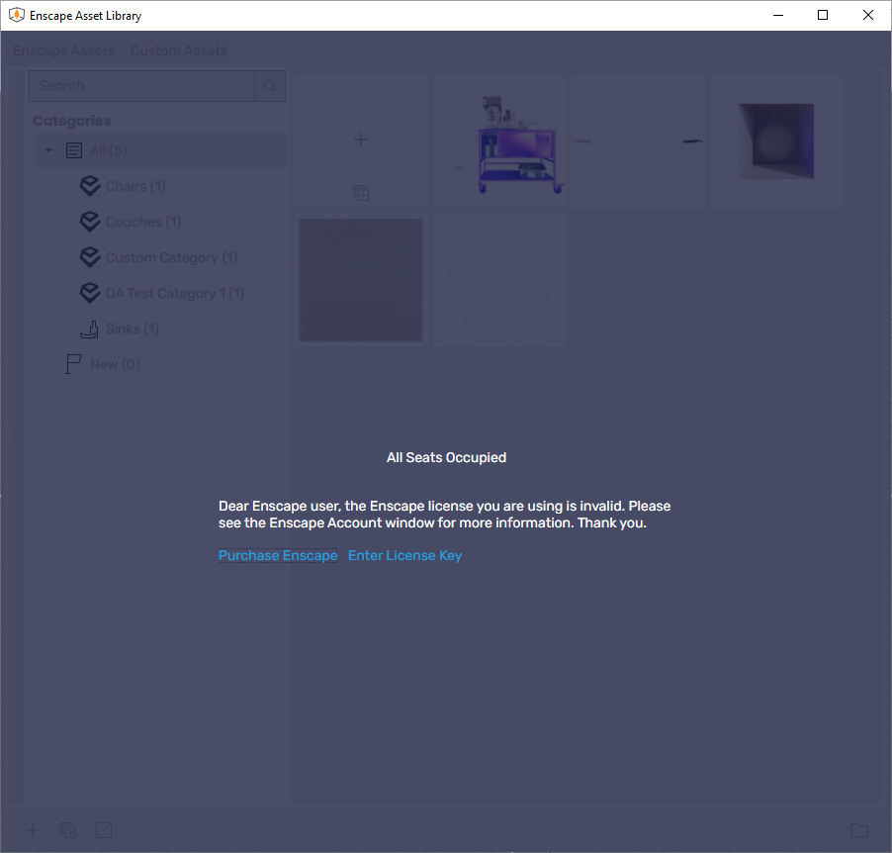Select the New (0) flag category

click(x=114, y=364)
